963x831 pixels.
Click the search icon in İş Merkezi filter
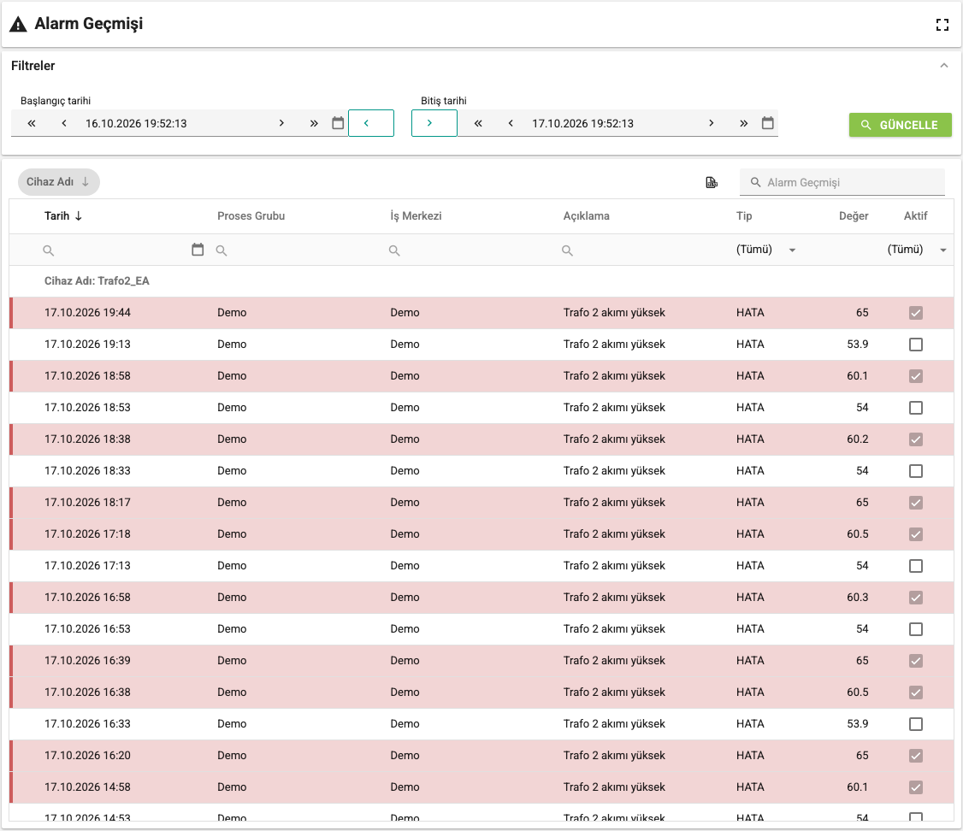tap(394, 250)
